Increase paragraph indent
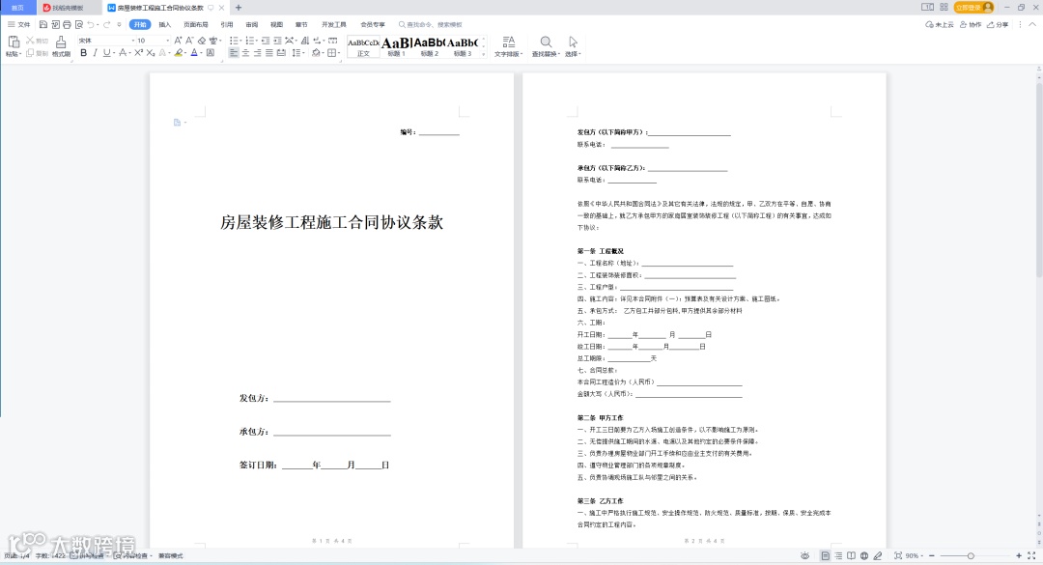The image size is (1043, 565). pyautogui.click(x=277, y=41)
